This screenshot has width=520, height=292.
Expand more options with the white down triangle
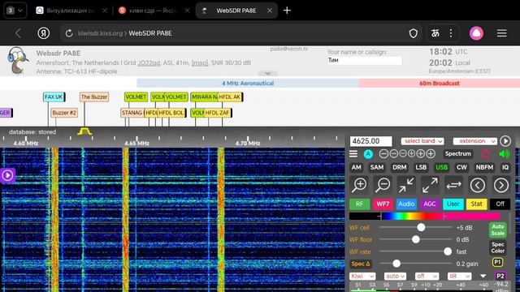483,276
